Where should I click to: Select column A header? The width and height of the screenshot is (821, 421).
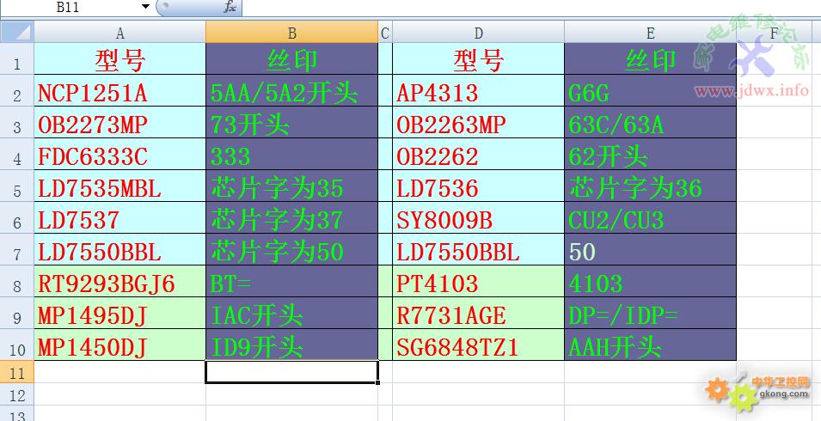tap(119, 34)
